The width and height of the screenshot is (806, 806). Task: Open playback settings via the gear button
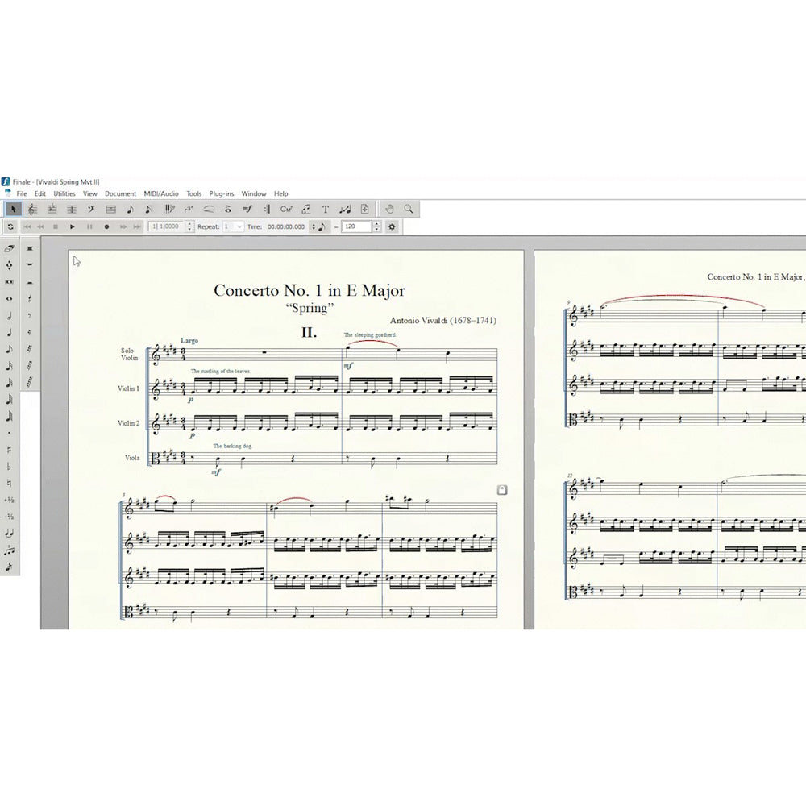point(392,226)
